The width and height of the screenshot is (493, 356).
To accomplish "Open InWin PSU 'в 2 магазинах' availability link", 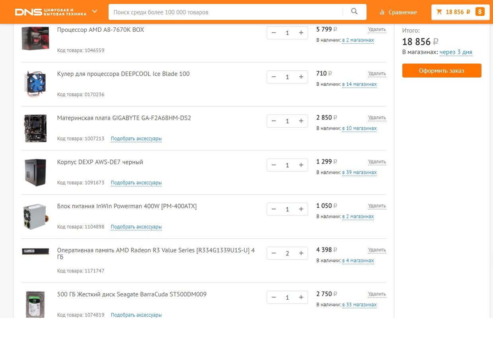I will coord(358,217).
